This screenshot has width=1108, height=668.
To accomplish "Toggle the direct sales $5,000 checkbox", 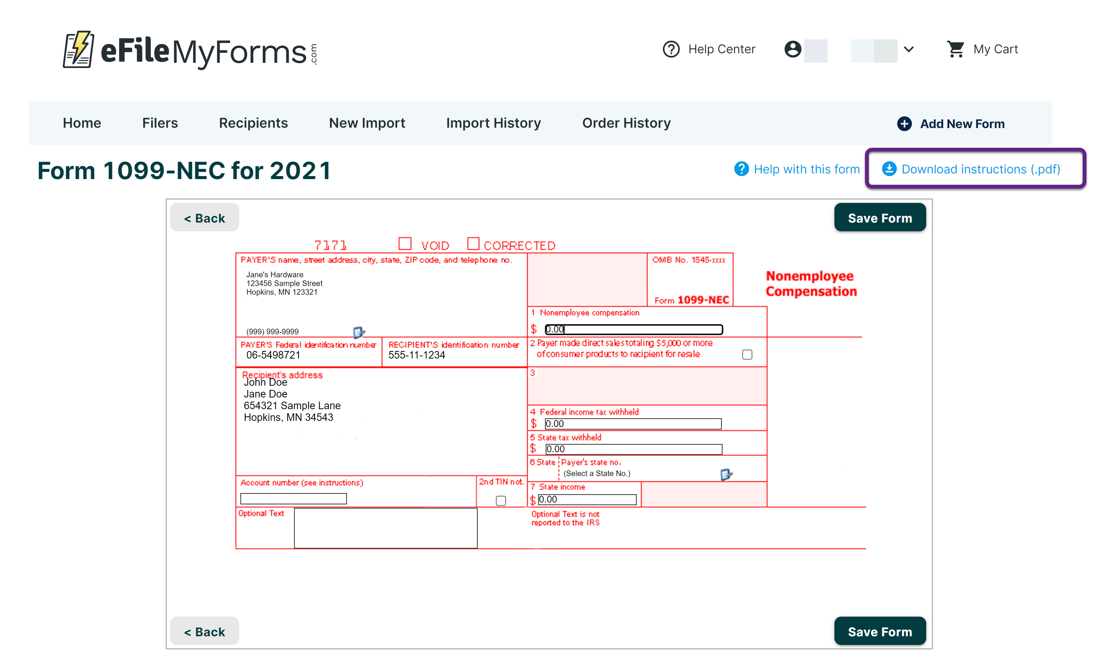I will point(747,355).
